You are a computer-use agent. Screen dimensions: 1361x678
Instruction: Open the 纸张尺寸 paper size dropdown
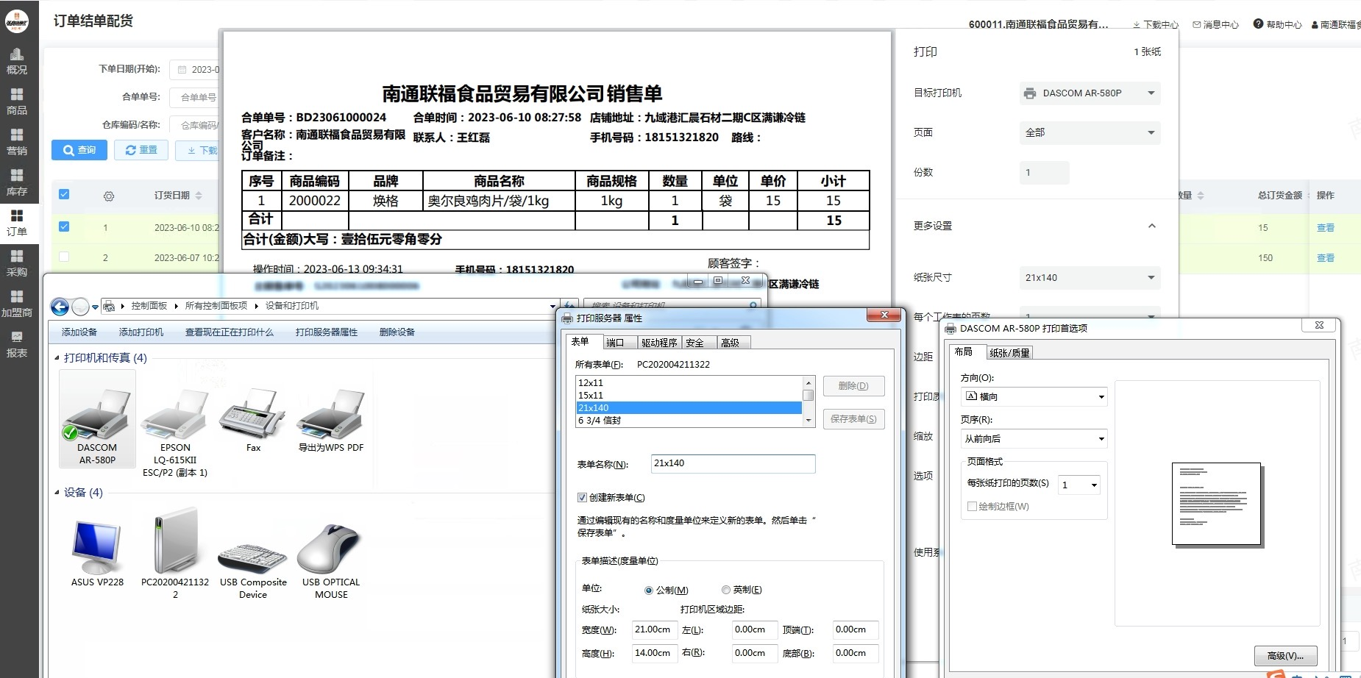(1090, 278)
